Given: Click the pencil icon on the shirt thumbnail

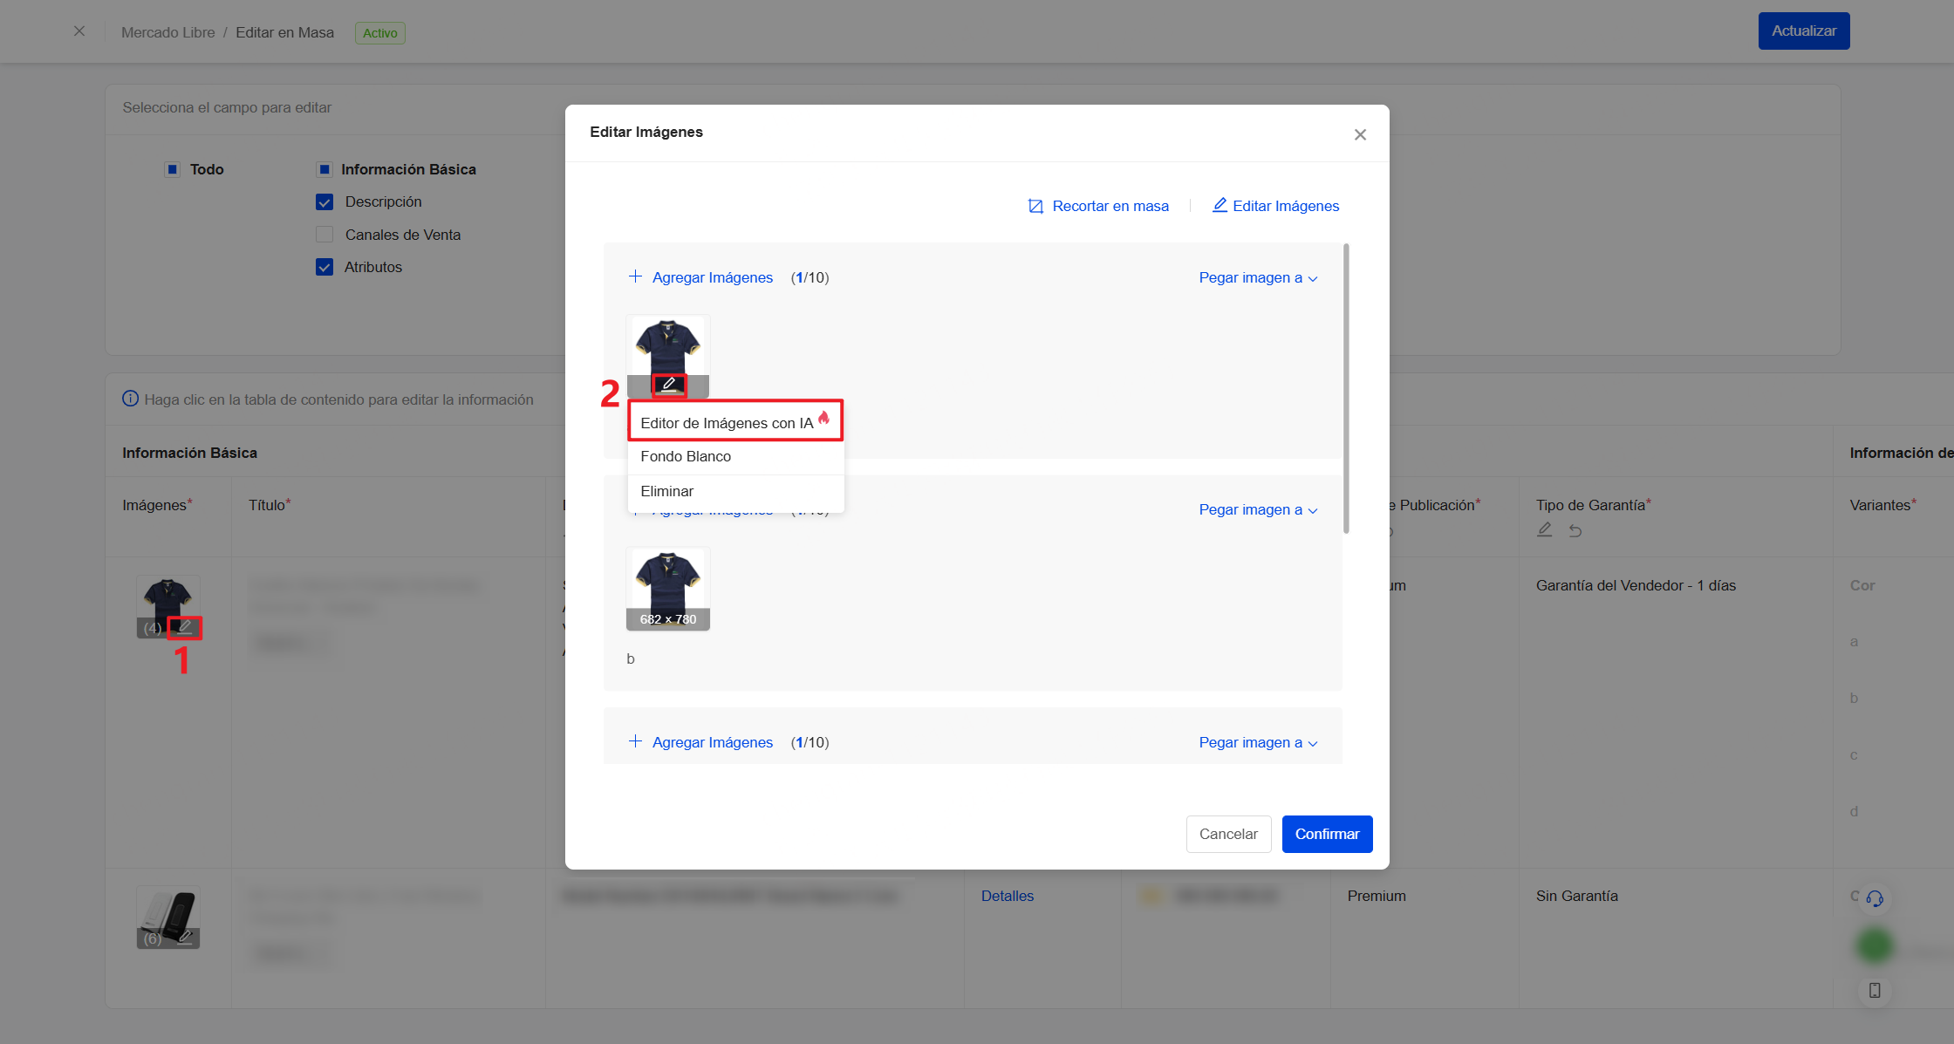Looking at the screenshot, I should [668, 385].
